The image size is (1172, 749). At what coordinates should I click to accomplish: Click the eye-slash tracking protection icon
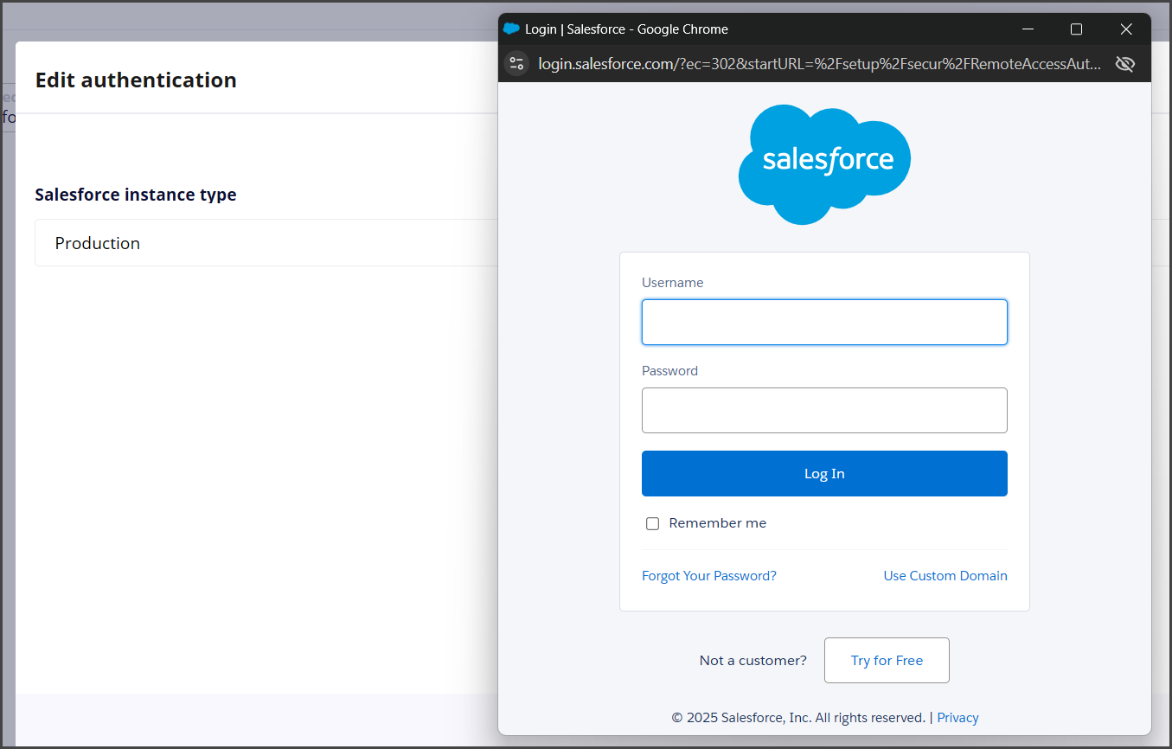tap(1124, 63)
